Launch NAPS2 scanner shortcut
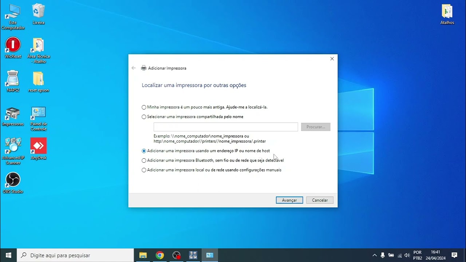Image resolution: width=466 pixels, height=262 pixels. (x=13, y=82)
